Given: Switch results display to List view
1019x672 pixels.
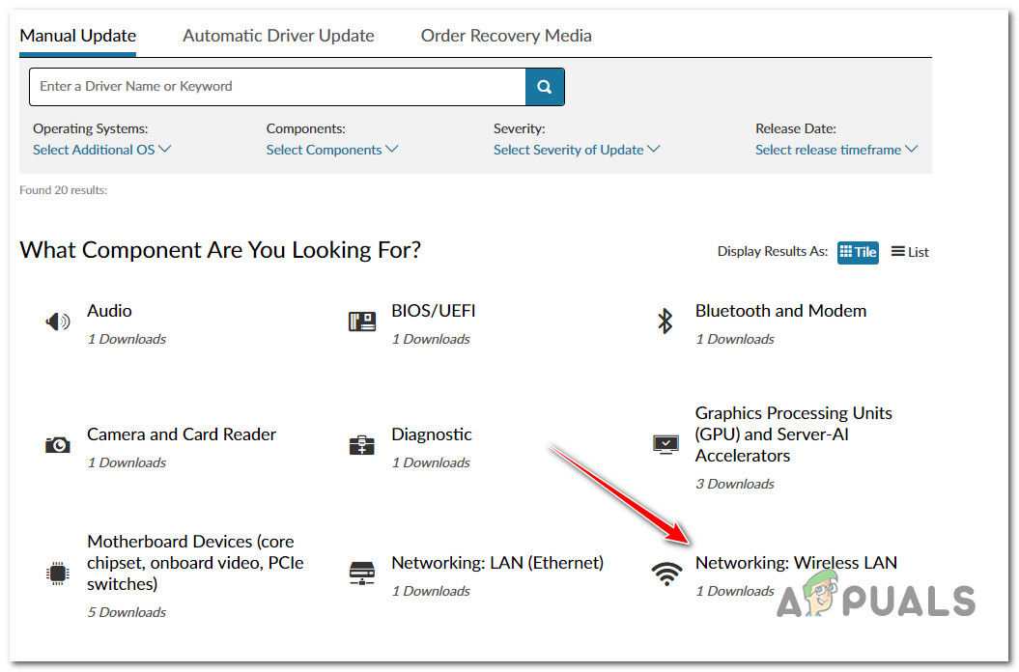Looking at the screenshot, I should click(x=910, y=252).
